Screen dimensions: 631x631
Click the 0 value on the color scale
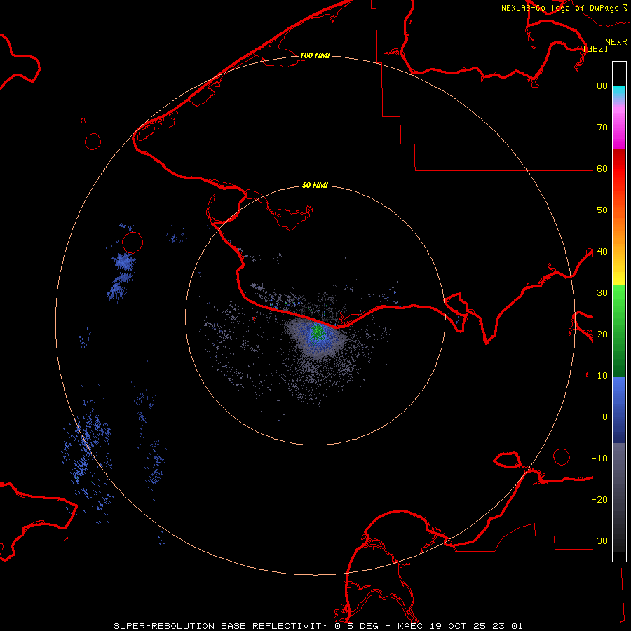click(x=605, y=417)
